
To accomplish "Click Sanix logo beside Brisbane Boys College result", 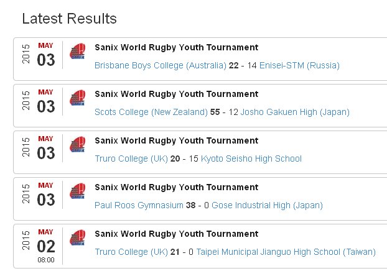I will click(78, 52).
